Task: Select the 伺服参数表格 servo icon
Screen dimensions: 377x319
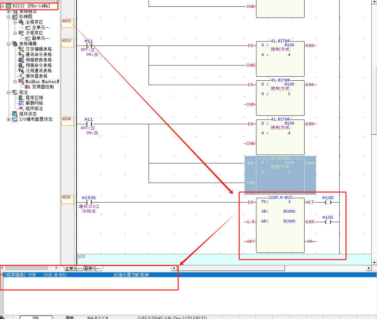Action: pyautogui.click(x=21, y=60)
